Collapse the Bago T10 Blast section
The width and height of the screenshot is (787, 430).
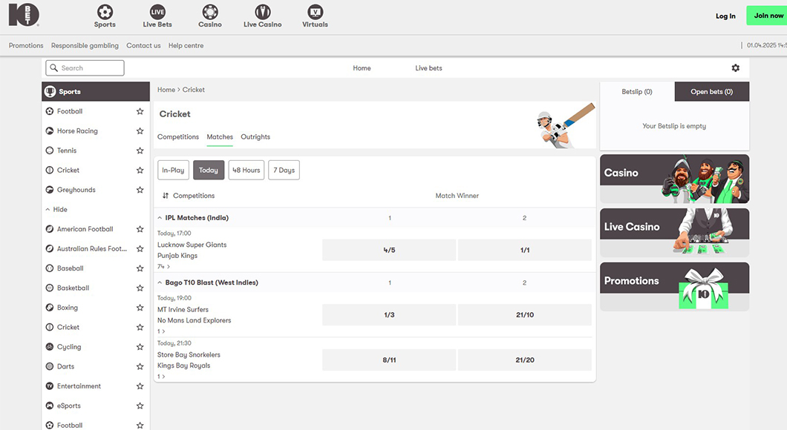coord(160,282)
